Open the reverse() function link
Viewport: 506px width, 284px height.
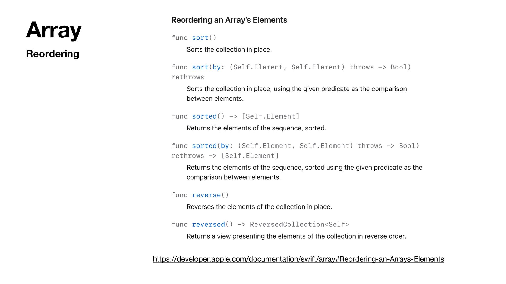206,195
